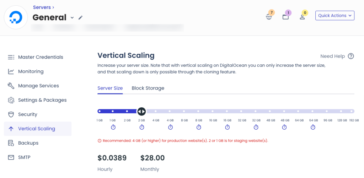Viewport: 364px width, 178px height.
Task: Click the pencil icon to rename server
Action: (x=80, y=18)
